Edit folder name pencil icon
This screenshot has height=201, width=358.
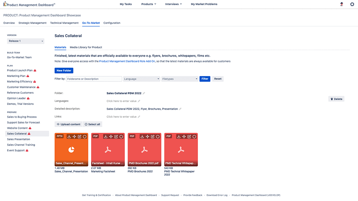(144, 93)
